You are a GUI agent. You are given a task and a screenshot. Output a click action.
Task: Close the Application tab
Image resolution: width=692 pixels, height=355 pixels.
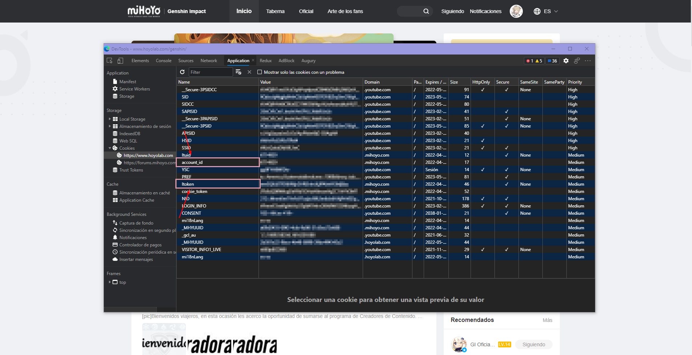[253, 60]
